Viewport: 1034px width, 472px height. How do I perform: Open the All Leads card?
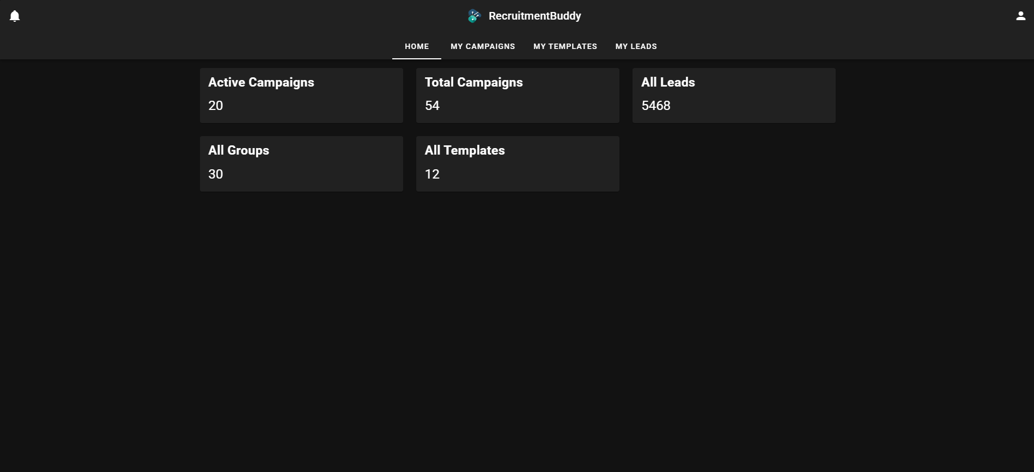[734, 95]
